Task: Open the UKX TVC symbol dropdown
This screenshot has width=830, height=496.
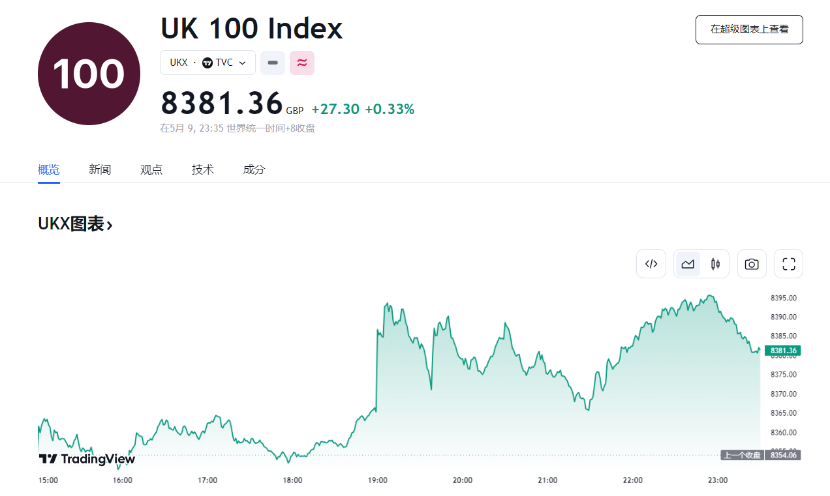Action: 207,63
